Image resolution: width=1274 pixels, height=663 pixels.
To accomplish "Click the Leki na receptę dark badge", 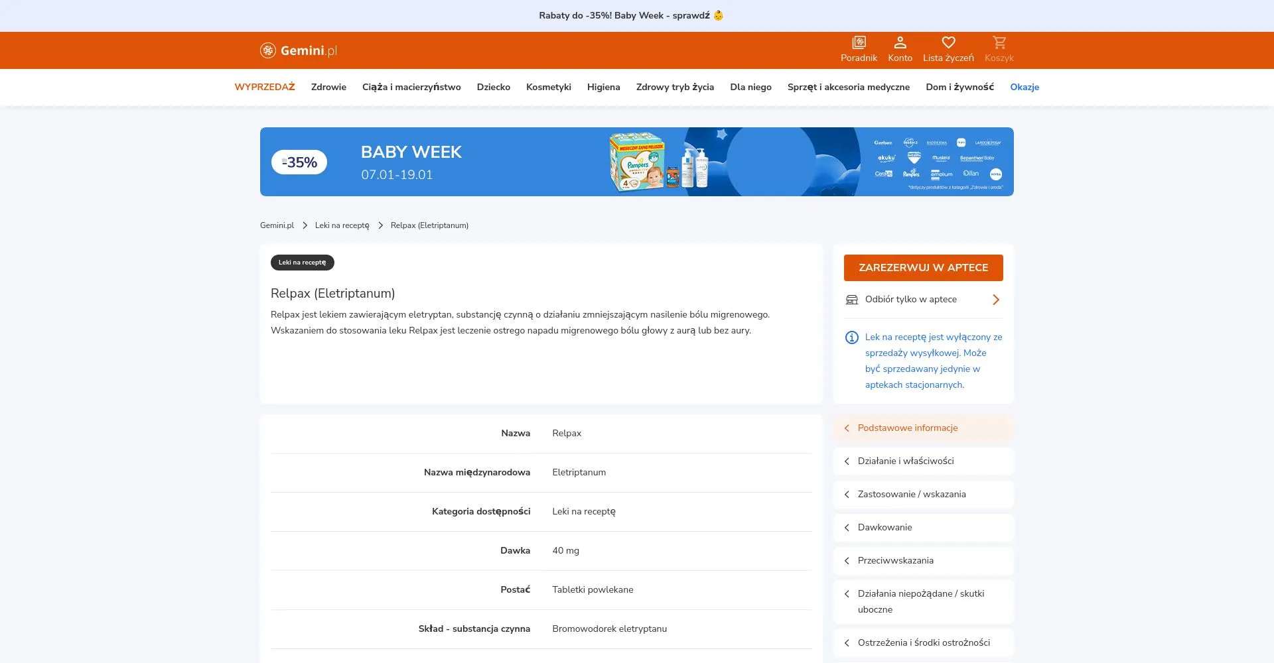I will click(x=302, y=263).
